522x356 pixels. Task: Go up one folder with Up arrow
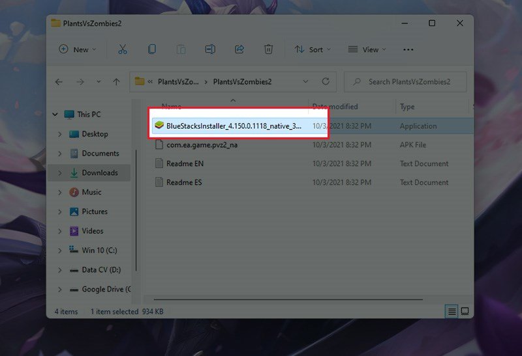[x=116, y=82]
